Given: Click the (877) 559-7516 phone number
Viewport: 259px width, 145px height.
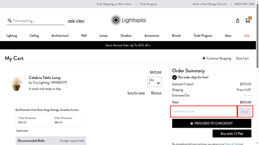Looking at the screenshot, I should [244, 4].
